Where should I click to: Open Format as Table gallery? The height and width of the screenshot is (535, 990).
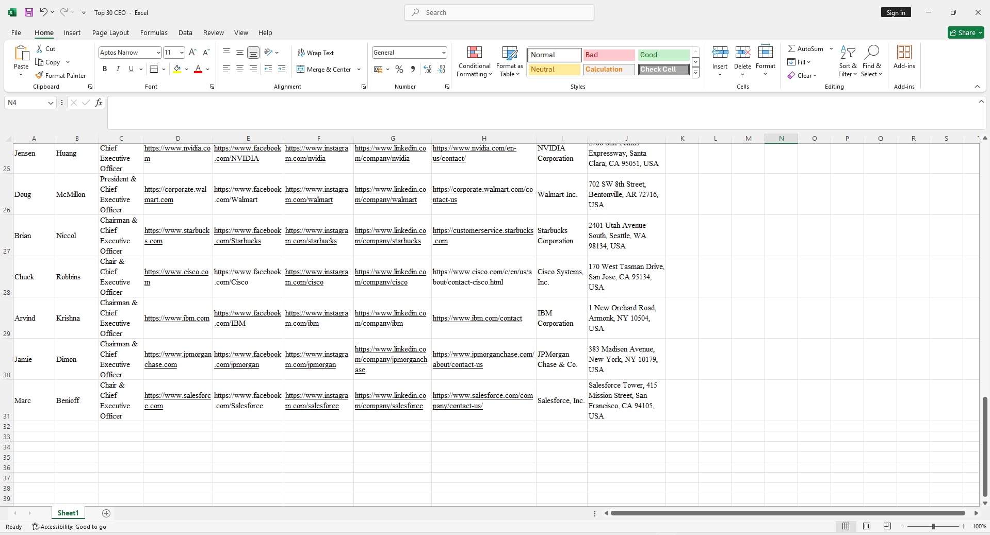510,61
